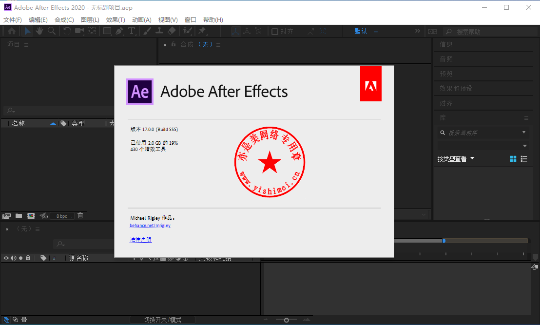This screenshot has height=325, width=540.
Task: Open the 视图(V) menu
Action: [x=168, y=20]
